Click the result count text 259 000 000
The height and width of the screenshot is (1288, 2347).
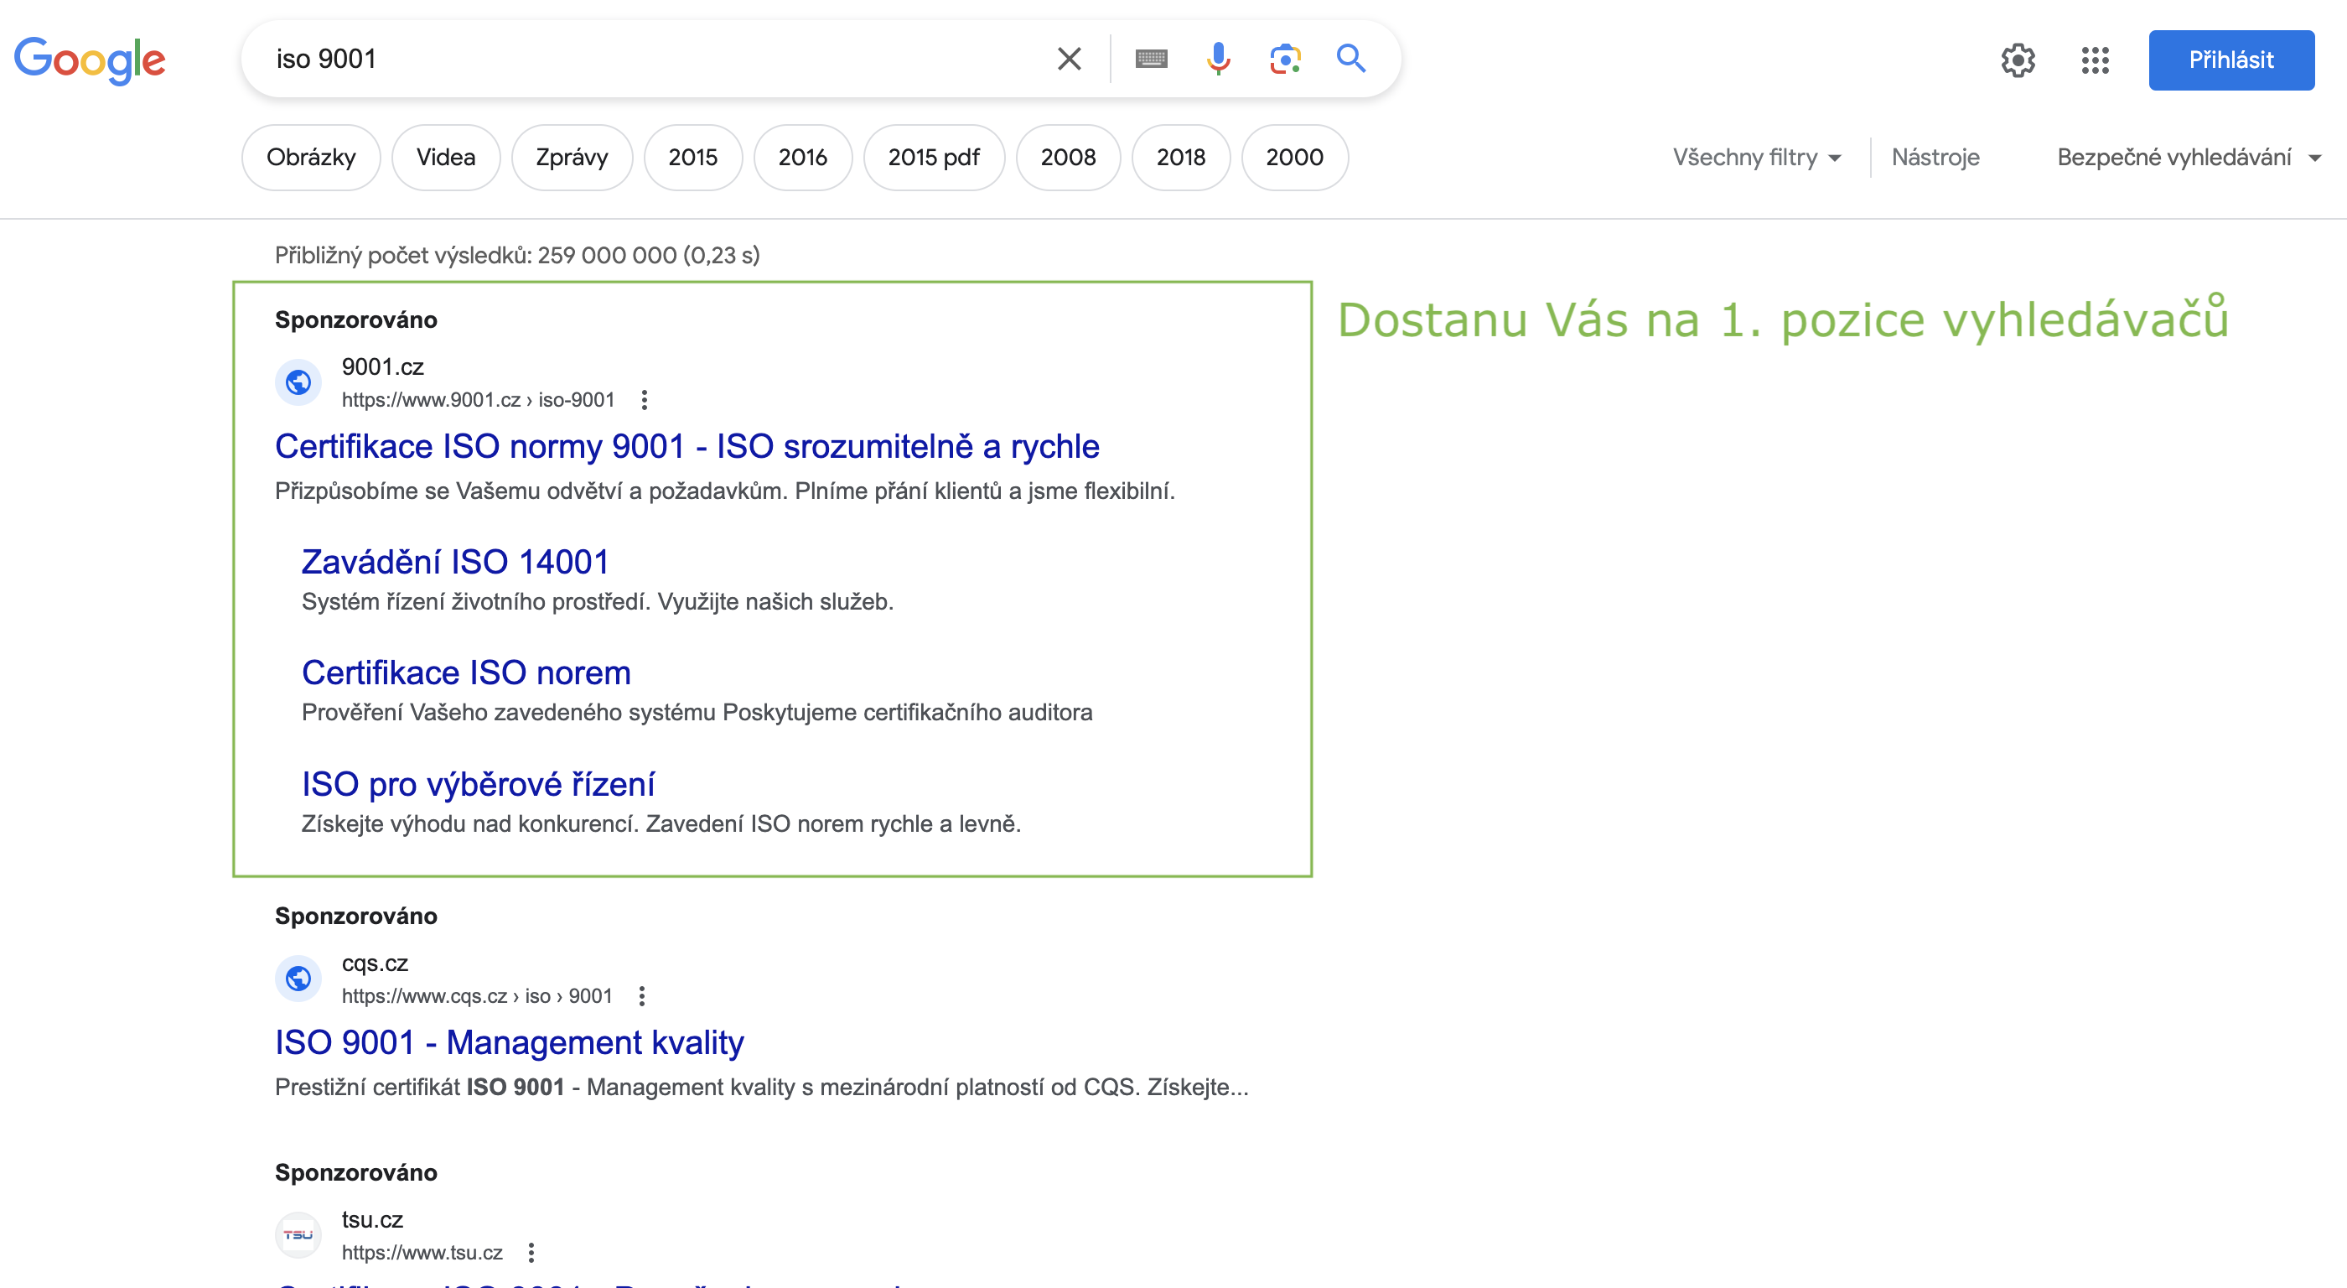pos(607,255)
